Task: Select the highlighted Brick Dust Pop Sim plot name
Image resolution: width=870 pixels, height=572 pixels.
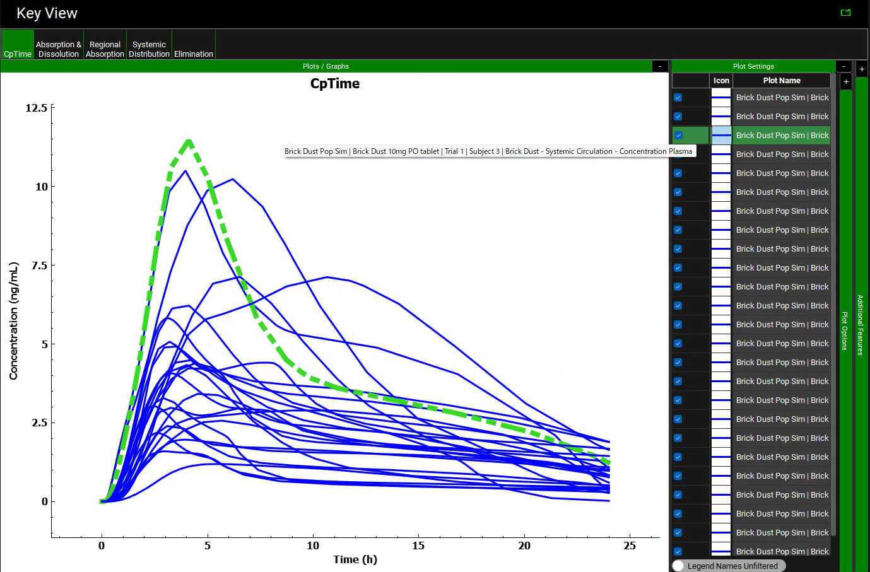Action: coord(782,136)
